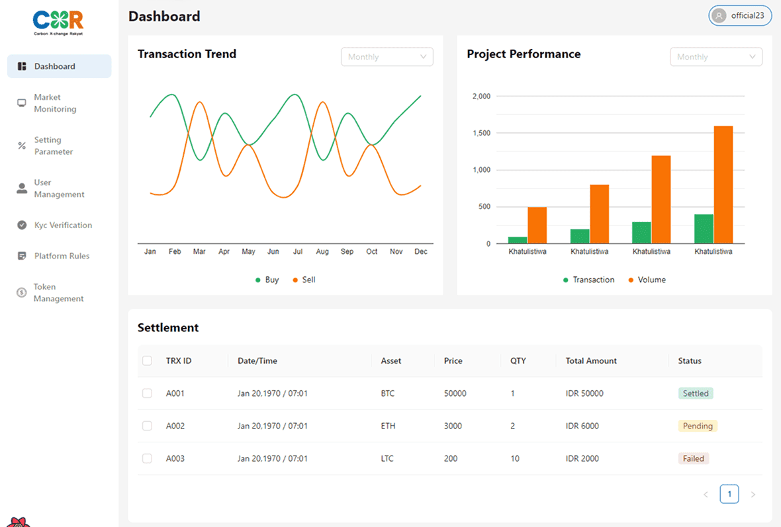The height and width of the screenshot is (527, 781).
Task: Click the Setting Parameter percent icon
Action: 21,146
